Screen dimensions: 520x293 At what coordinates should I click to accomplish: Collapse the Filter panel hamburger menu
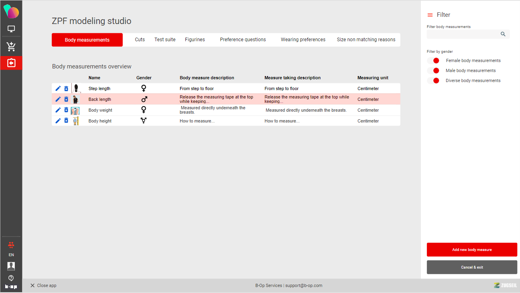(430, 15)
